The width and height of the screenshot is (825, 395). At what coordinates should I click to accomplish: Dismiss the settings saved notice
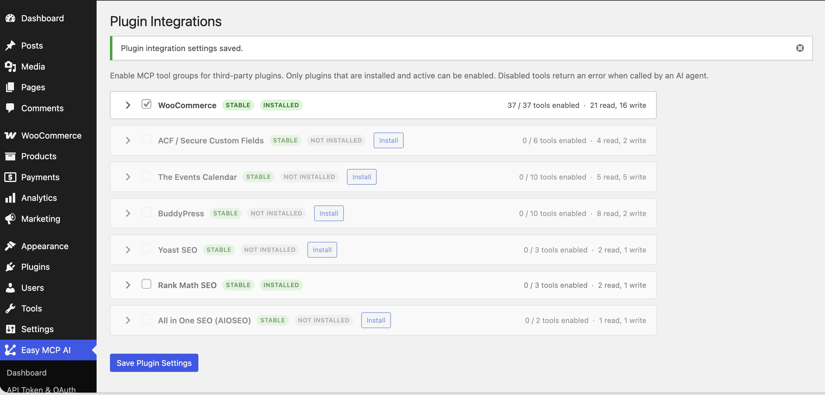point(800,48)
